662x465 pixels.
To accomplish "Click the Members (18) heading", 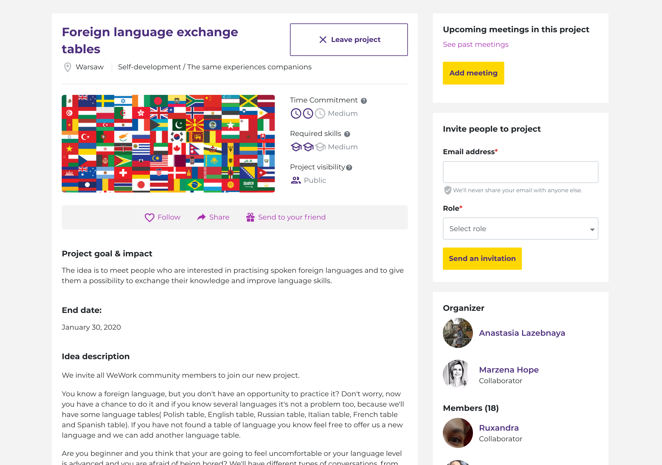I will (471, 408).
